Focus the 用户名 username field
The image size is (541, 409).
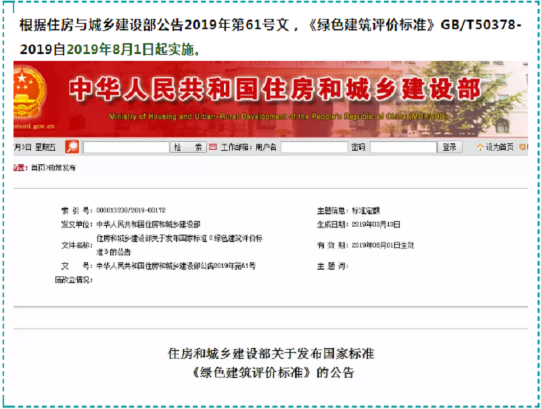314,147
